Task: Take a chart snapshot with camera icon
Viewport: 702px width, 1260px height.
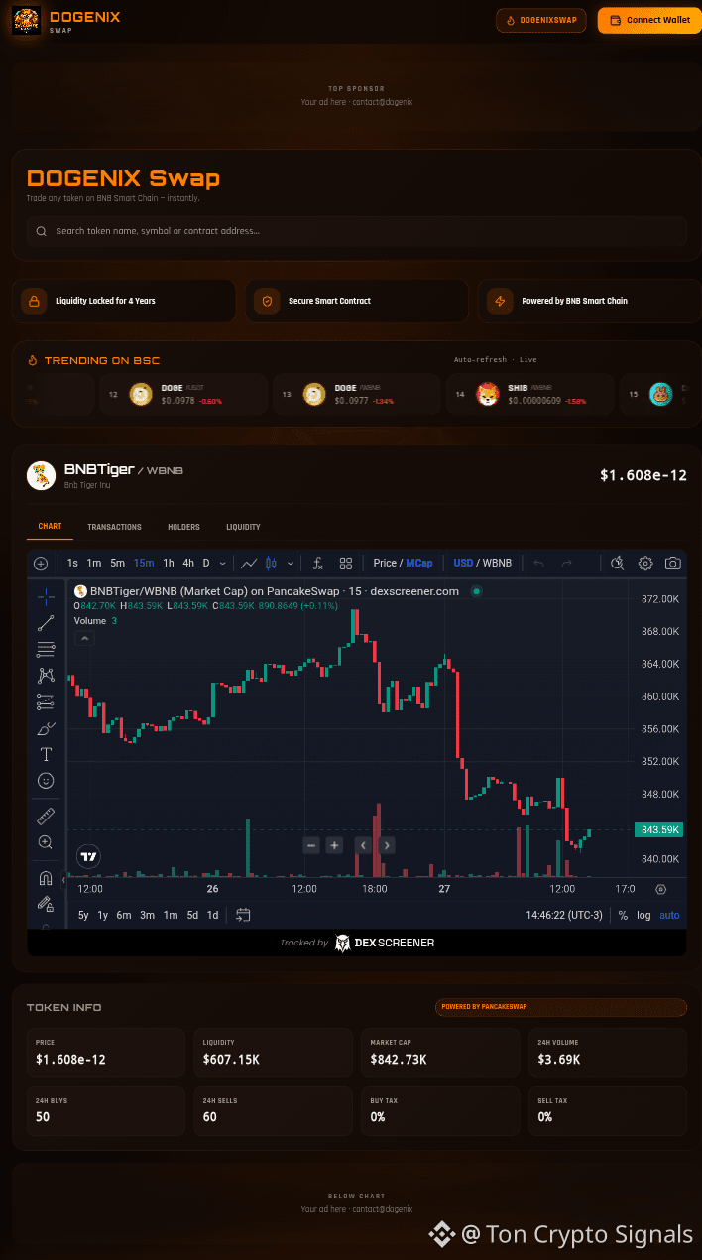Action: click(x=673, y=563)
